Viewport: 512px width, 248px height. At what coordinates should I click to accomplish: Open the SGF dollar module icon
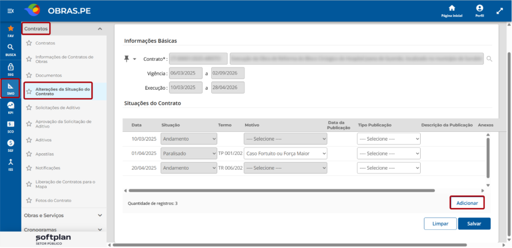(10, 143)
